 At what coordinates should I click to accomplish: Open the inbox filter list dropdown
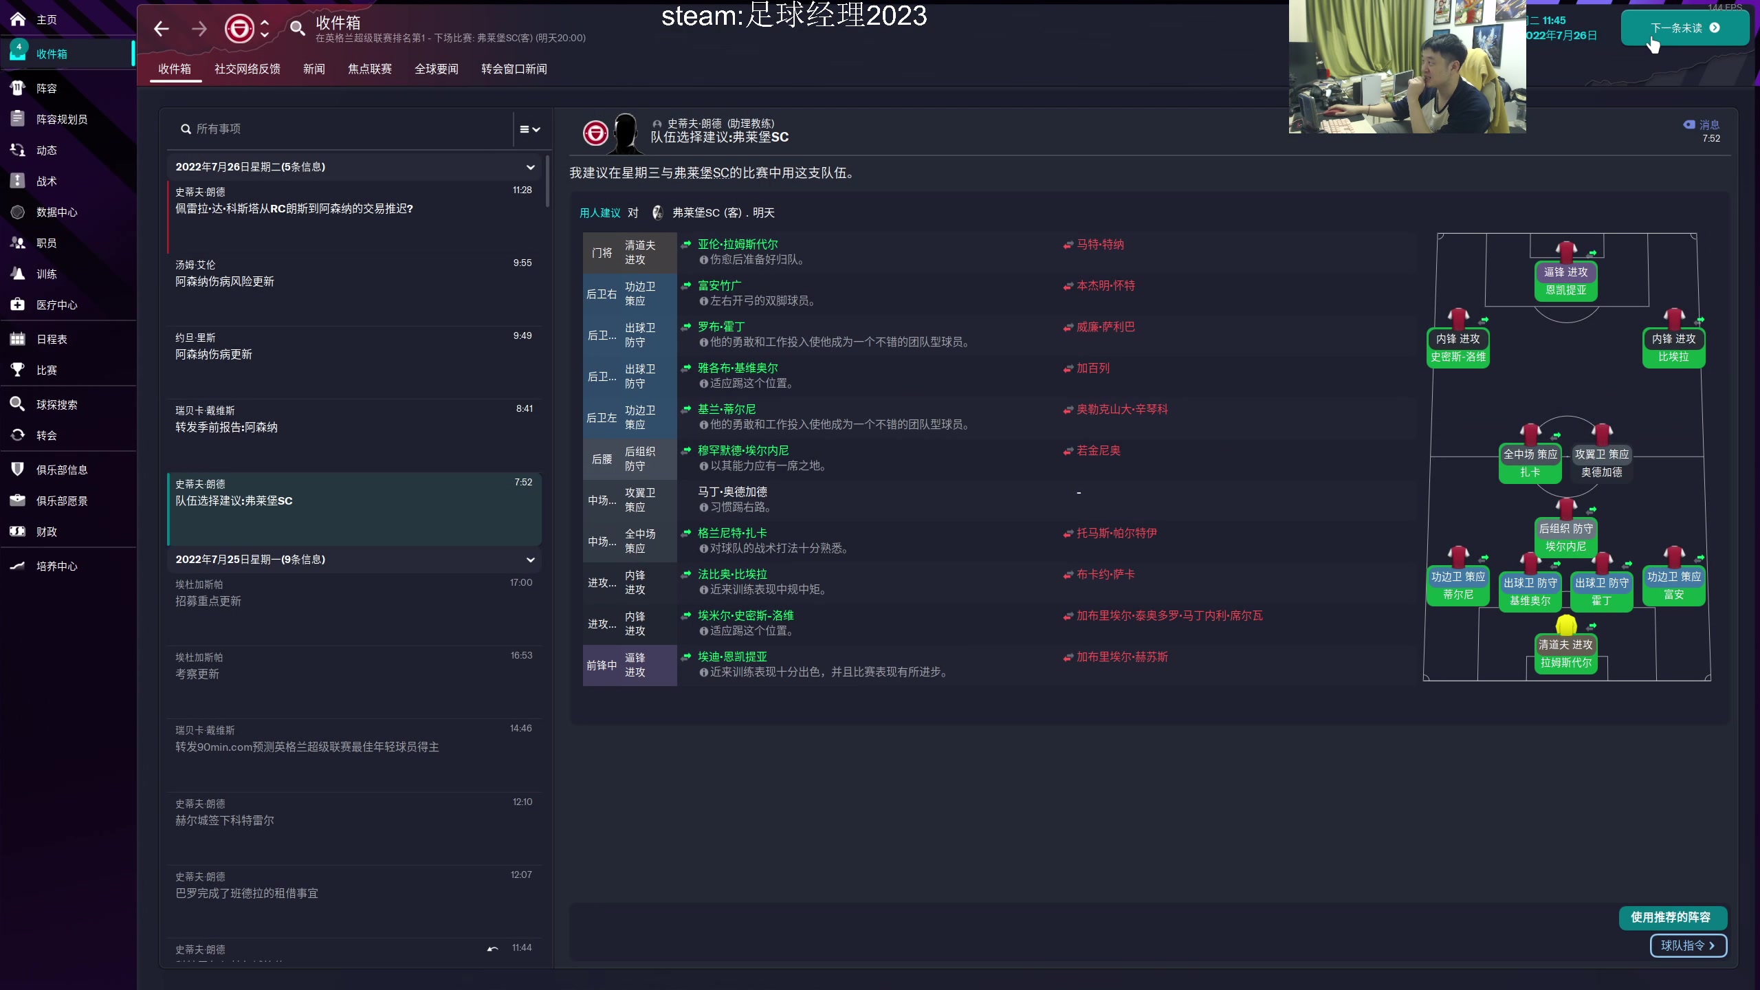529,129
